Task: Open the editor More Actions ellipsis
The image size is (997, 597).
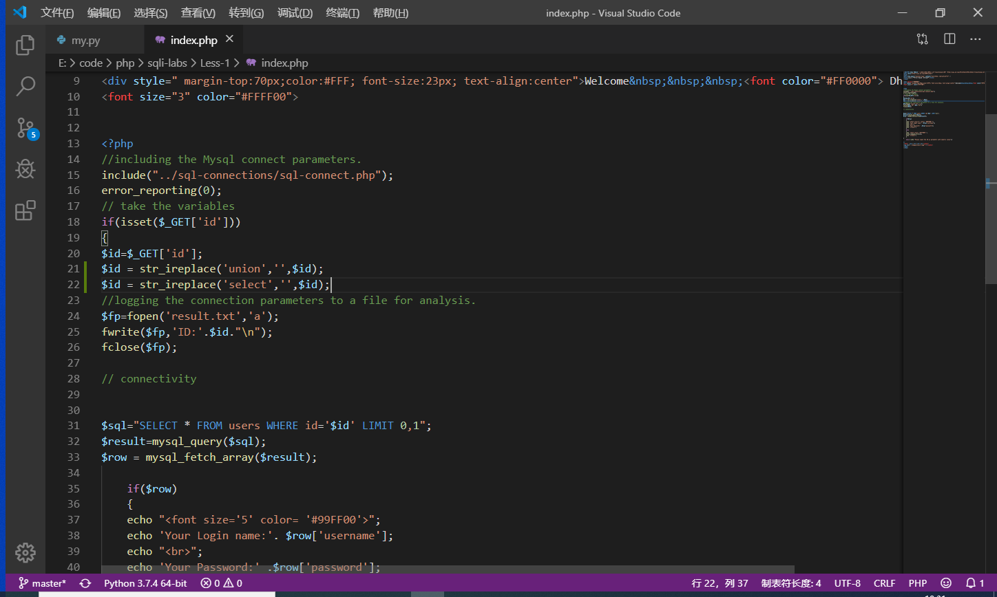Action: coord(976,39)
